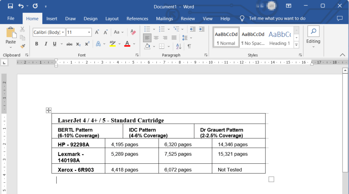Apply numbered list
This screenshot has height=194, width=349.
tap(162, 29)
